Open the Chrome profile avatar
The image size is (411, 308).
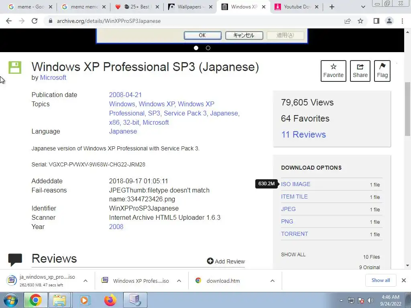389,21
